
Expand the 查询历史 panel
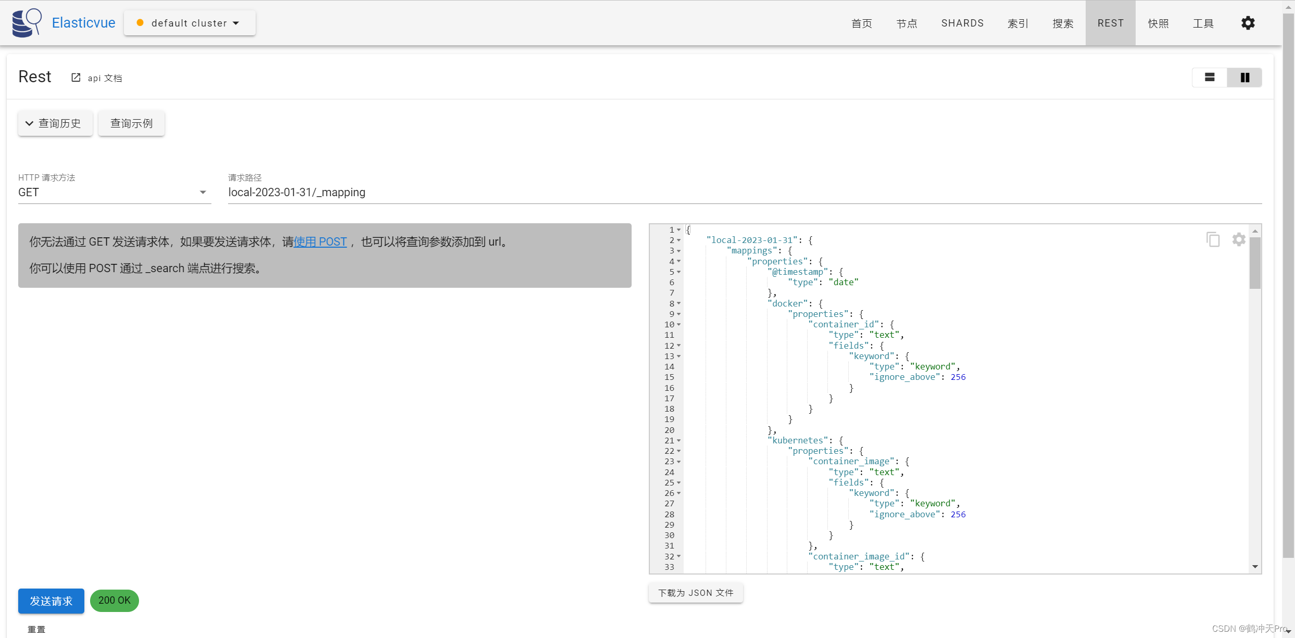(x=55, y=123)
